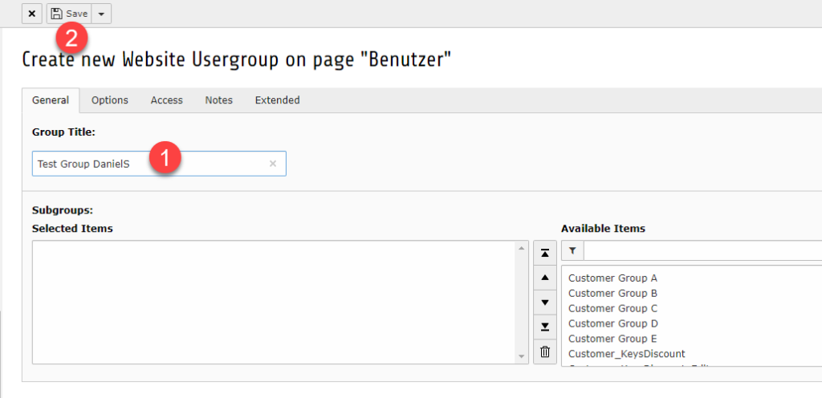Select the General tab
The width and height of the screenshot is (822, 398).
tap(51, 100)
